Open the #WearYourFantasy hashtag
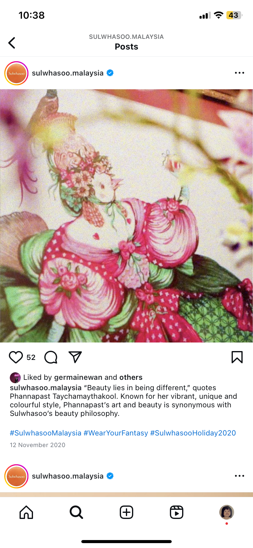 point(116,433)
